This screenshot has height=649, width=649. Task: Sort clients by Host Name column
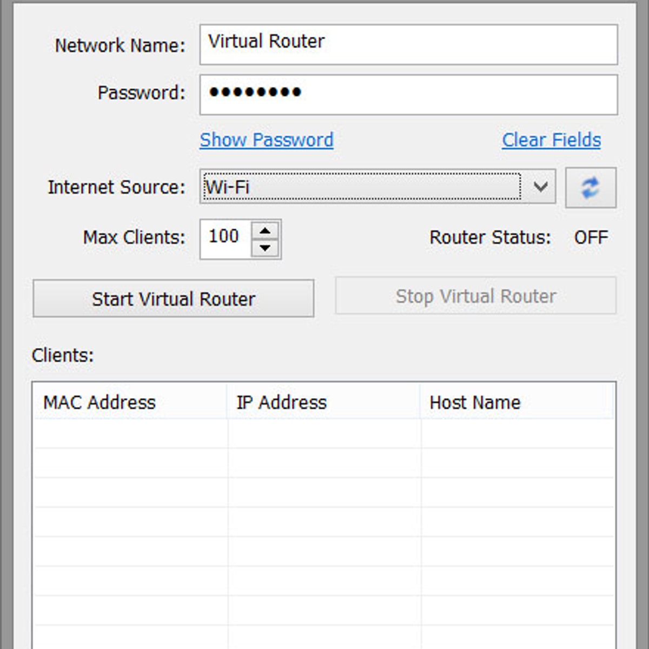pyautogui.click(x=516, y=402)
